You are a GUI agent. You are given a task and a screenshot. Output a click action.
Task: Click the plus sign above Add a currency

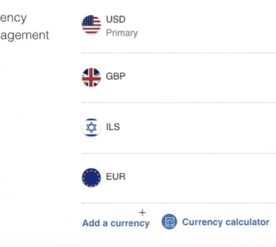[142, 213]
